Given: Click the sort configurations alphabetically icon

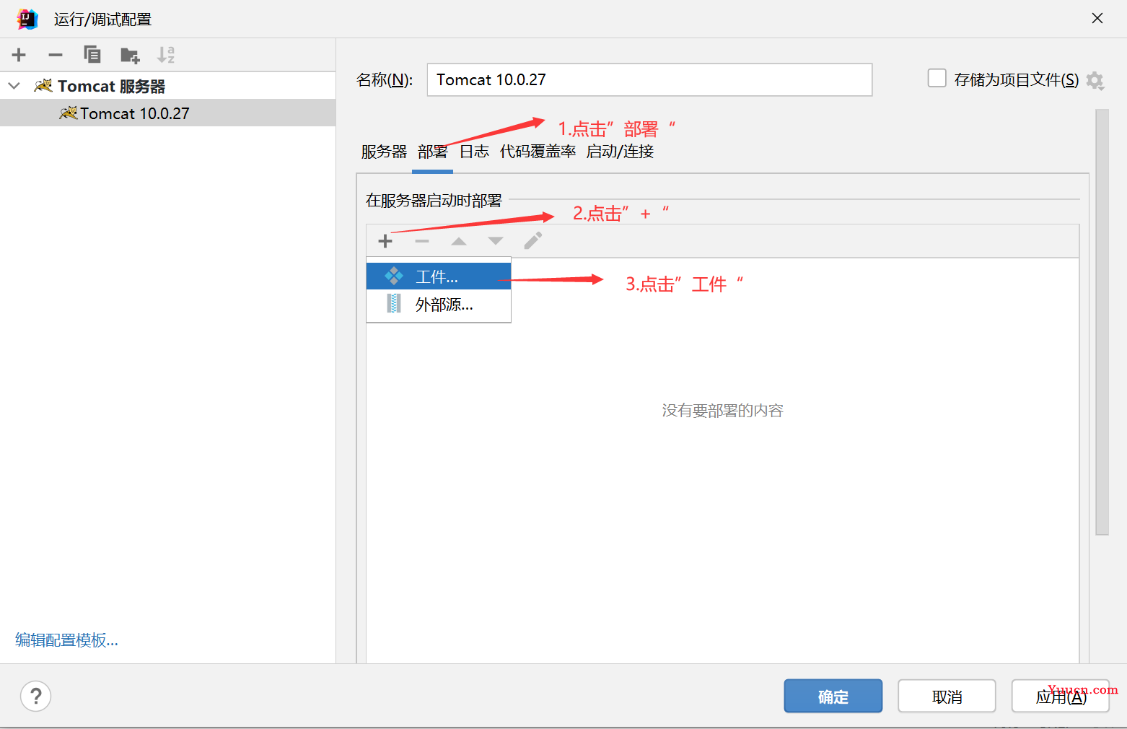Looking at the screenshot, I should (x=166, y=55).
